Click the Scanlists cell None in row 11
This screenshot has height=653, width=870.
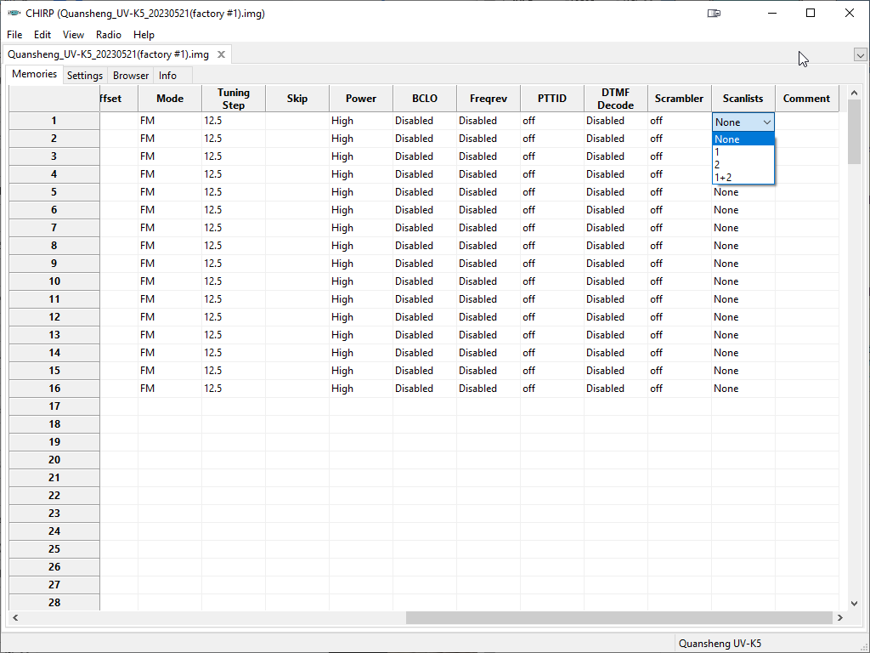tap(743, 298)
